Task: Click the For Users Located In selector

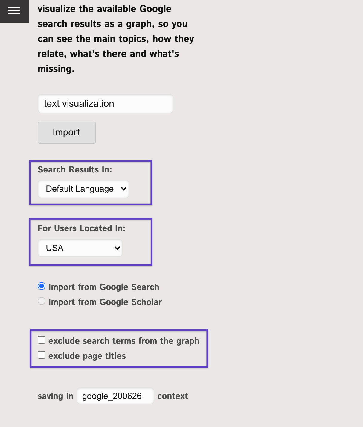Action: click(80, 248)
